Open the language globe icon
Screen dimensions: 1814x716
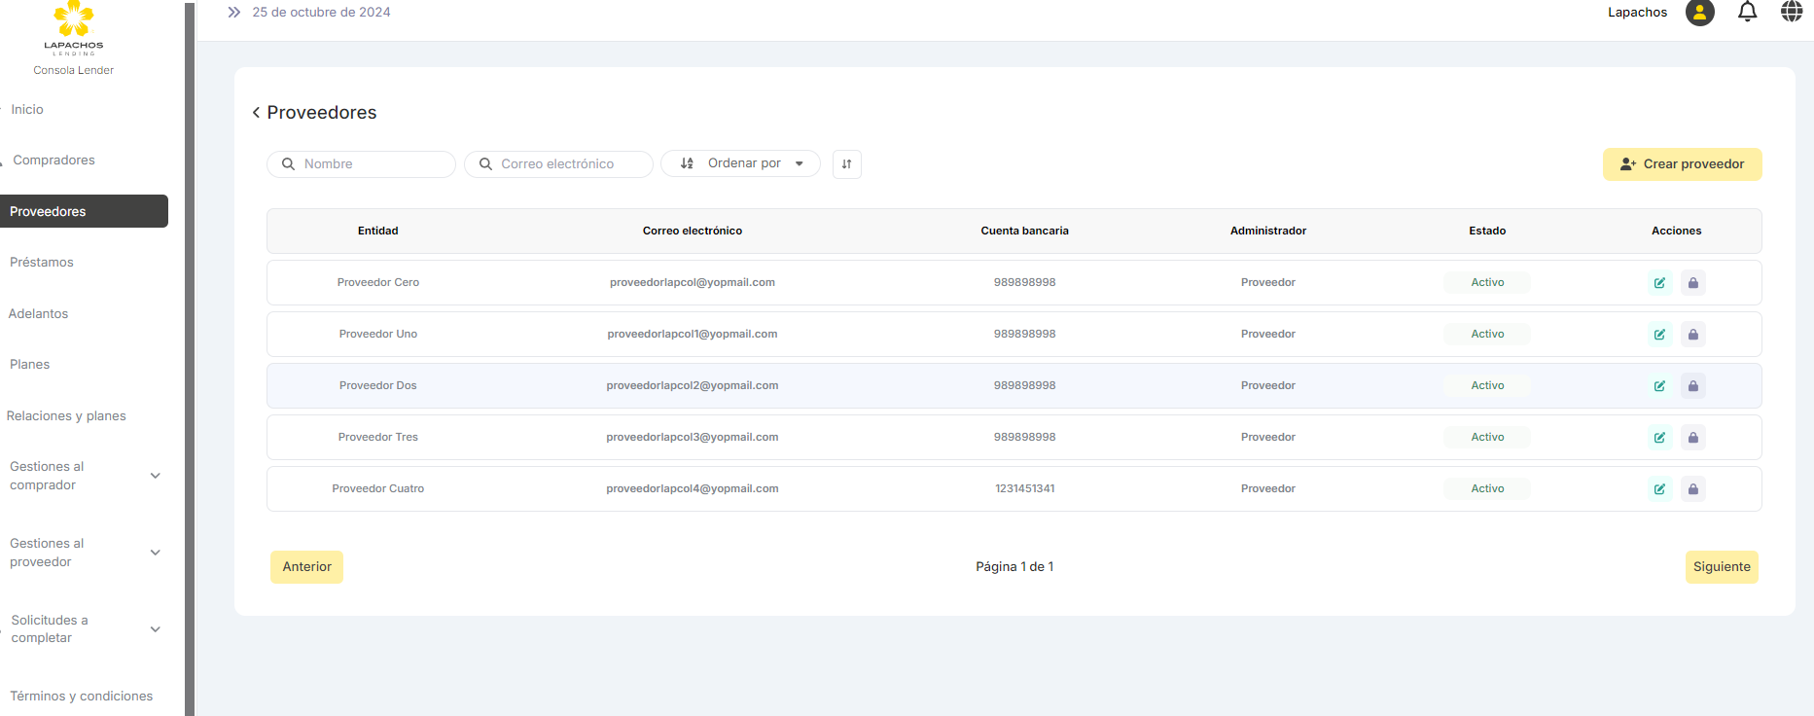click(1791, 13)
